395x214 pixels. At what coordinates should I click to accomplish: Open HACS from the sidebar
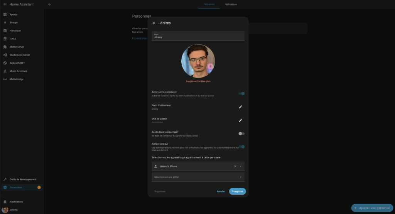[x=13, y=39]
